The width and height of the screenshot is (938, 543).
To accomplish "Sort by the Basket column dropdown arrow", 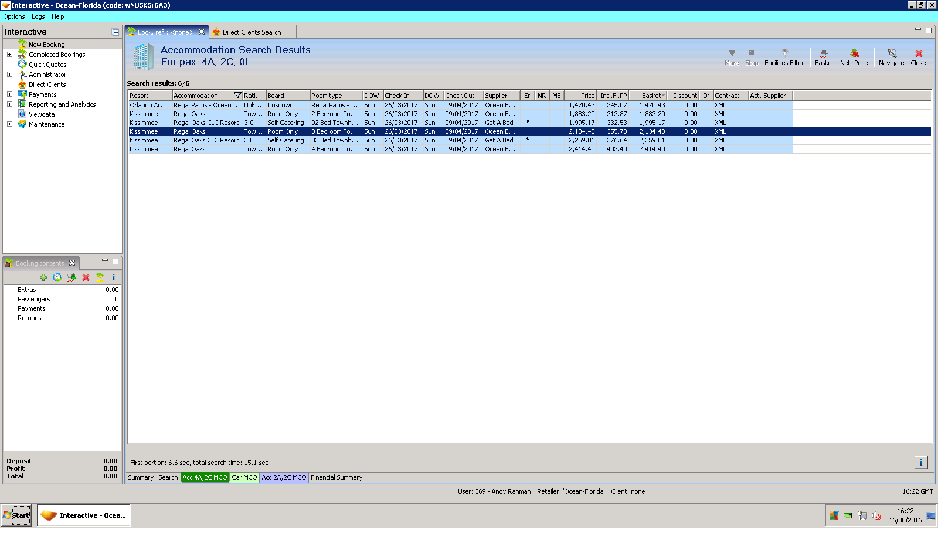I will (663, 96).
